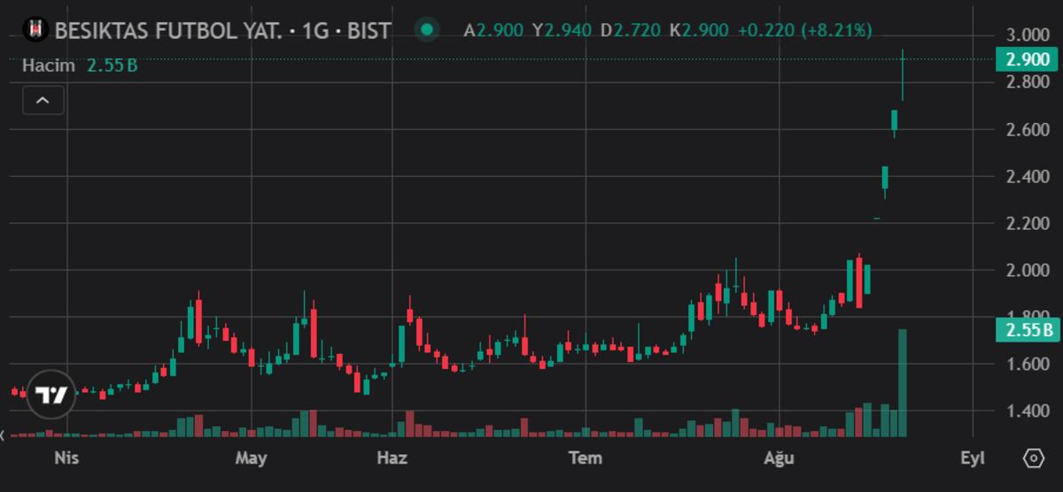
Task: Click the Ağu month label on time axis
Action: (779, 457)
